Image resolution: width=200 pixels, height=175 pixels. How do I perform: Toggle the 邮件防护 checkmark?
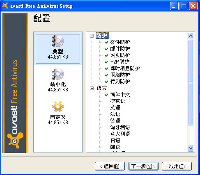(106, 49)
